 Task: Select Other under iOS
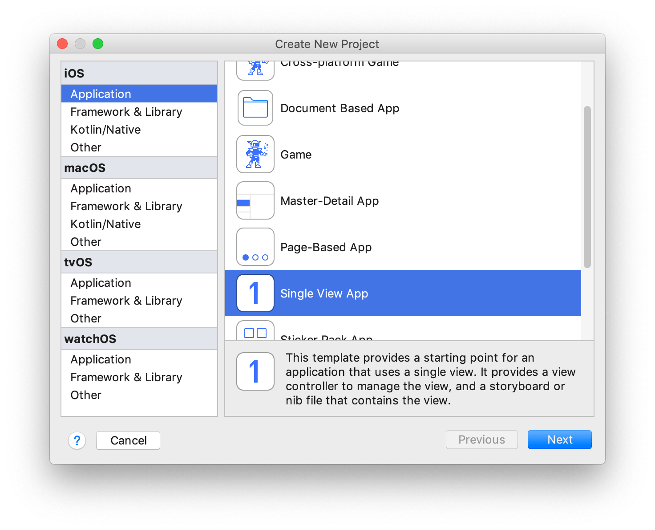139,147
